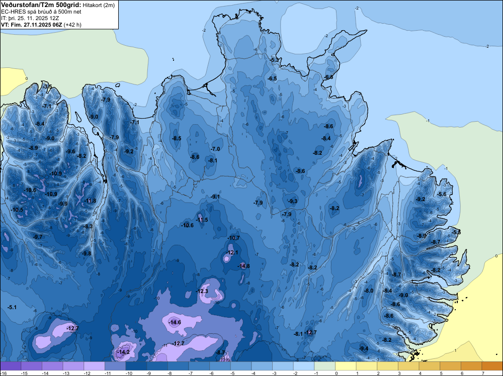Click the line "EC-HRES spá brúuð á 500m net"
The height and width of the screenshot is (376, 503).
click(x=41, y=12)
